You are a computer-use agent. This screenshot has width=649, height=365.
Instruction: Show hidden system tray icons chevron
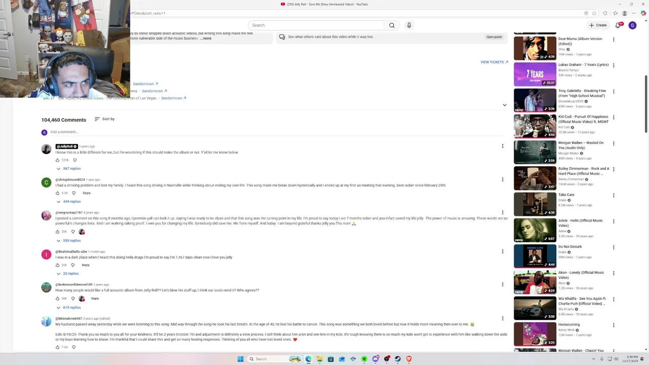click(594, 359)
